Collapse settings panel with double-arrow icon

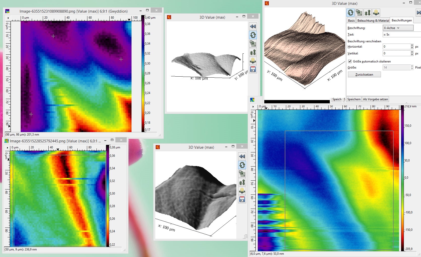pyautogui.click(x=418, y=12)
